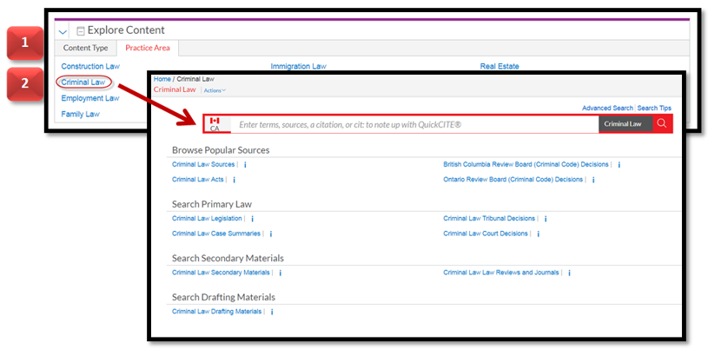The height and width of the screenshot is (349, 708).
Task: Open the Family Law practice area
Action: 81,115
